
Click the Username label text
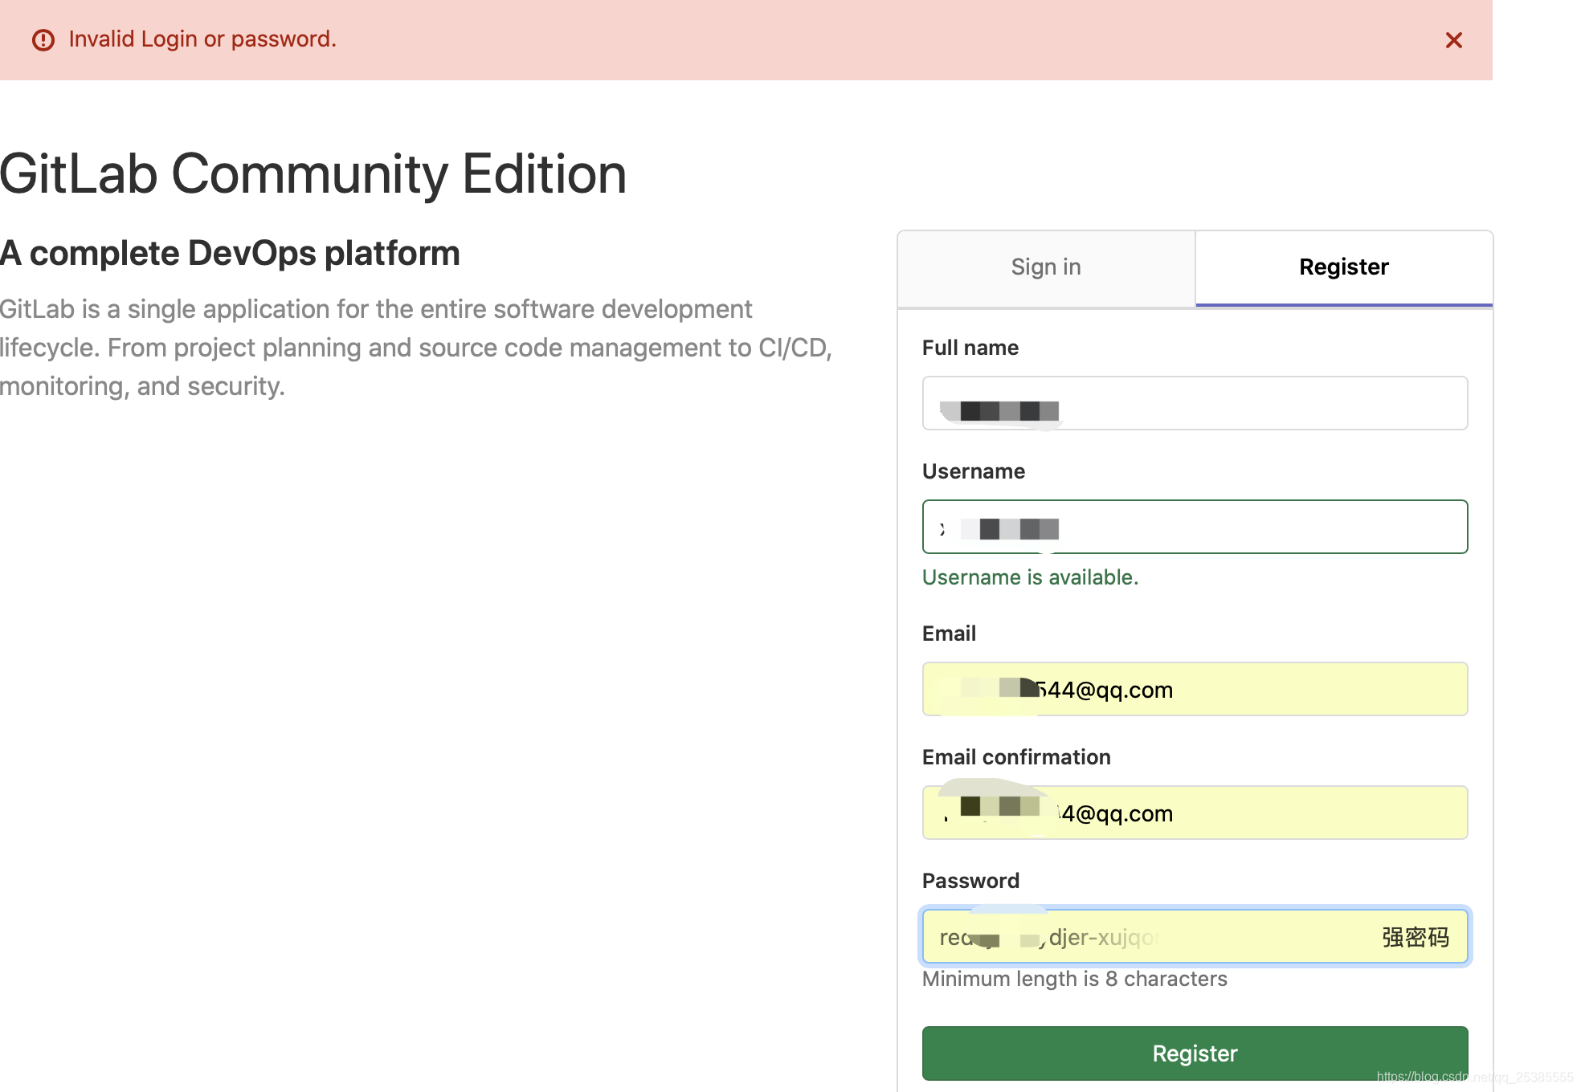(x=973, y=471)
